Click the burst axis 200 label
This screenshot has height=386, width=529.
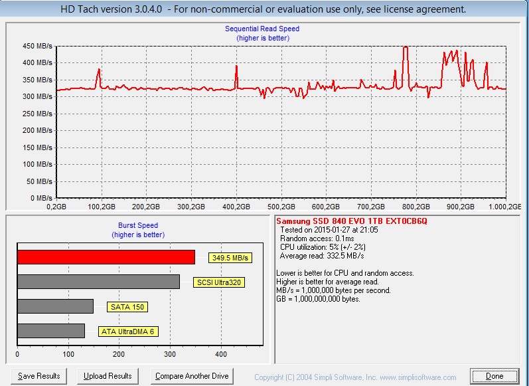pos(119,354)
